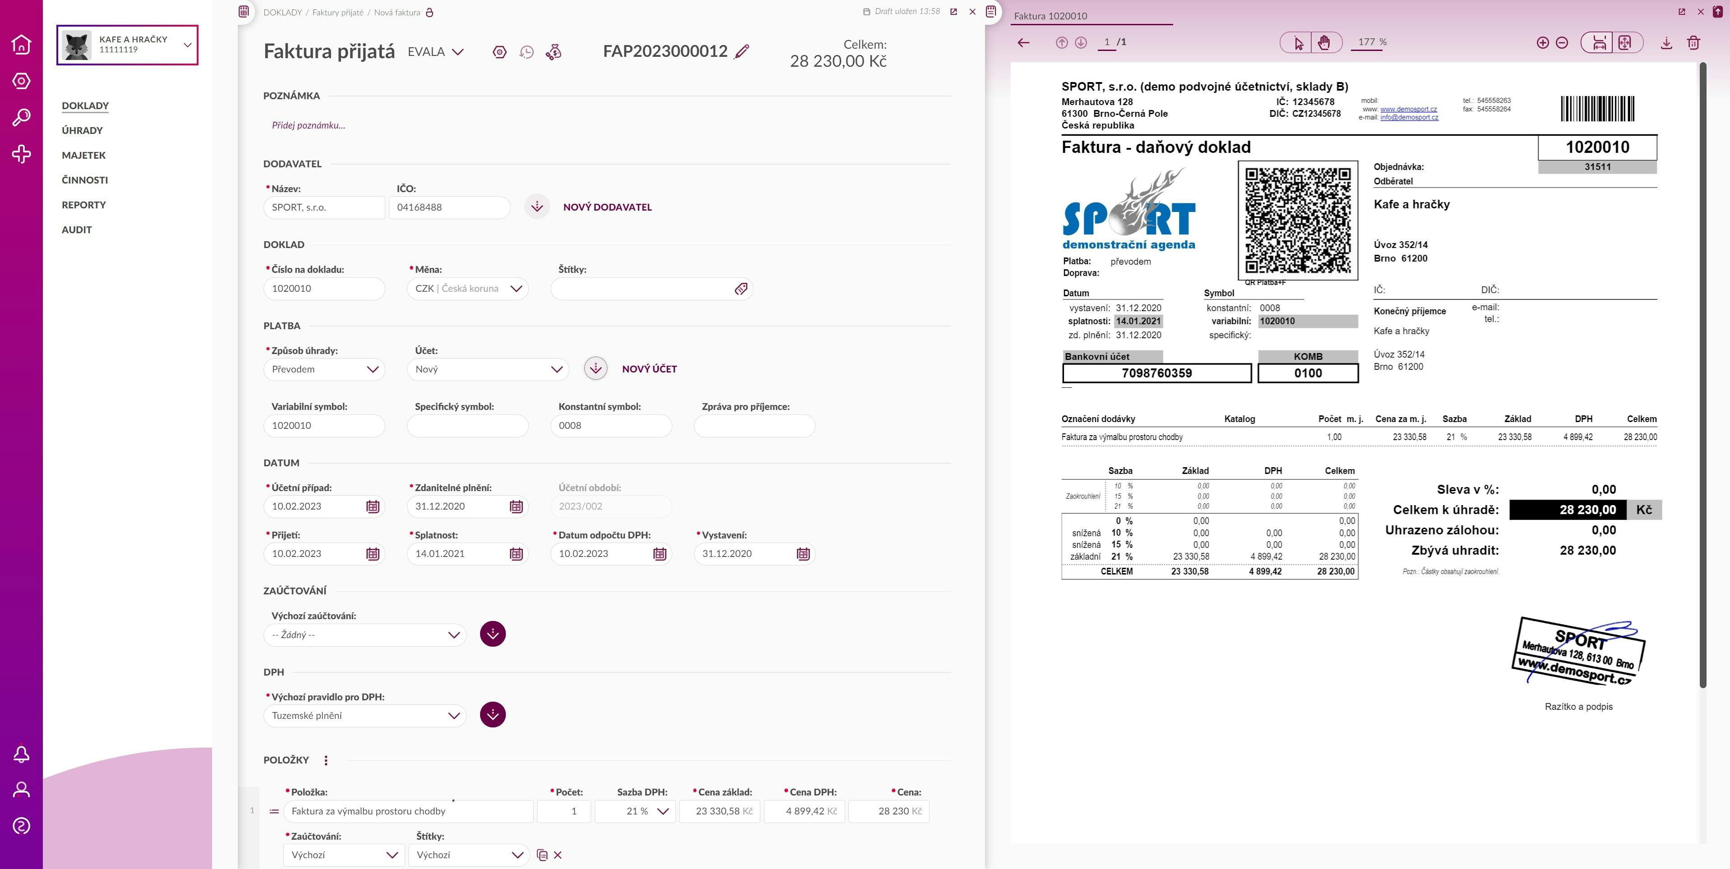This screenshot has height=869, width=1730.
Task: Open the search magnifier in sidebar
Action: (22, 117)
